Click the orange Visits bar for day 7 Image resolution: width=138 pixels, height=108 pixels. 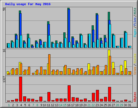pyautogui.click(x=33, y=74)
